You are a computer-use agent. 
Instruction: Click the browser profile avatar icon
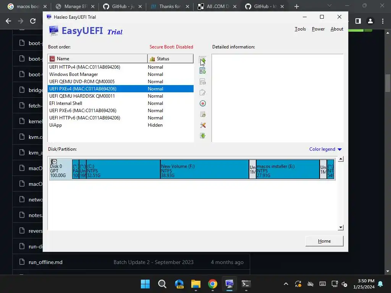point(370,21)
